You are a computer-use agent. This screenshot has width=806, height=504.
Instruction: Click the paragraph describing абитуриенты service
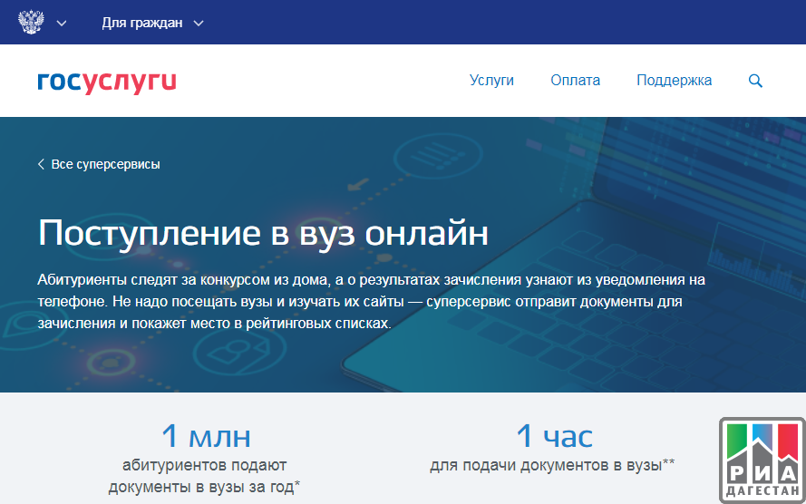pyautogui.click(x=371, y=301)
